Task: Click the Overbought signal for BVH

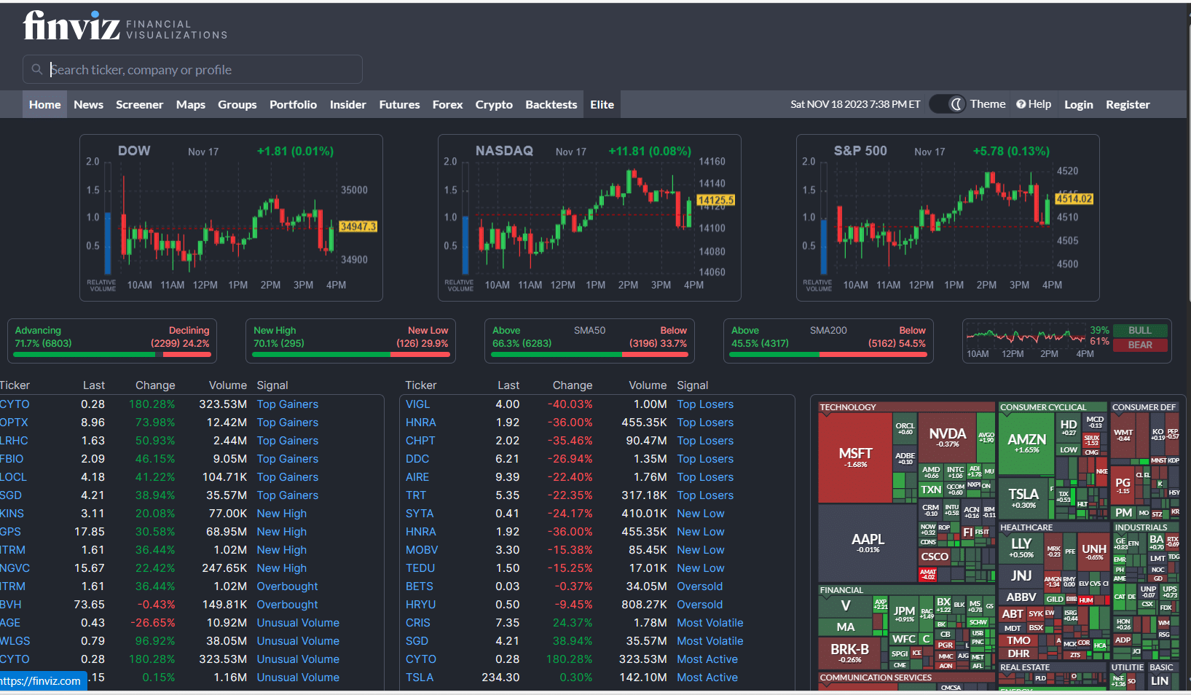Action: click(288, 605)
